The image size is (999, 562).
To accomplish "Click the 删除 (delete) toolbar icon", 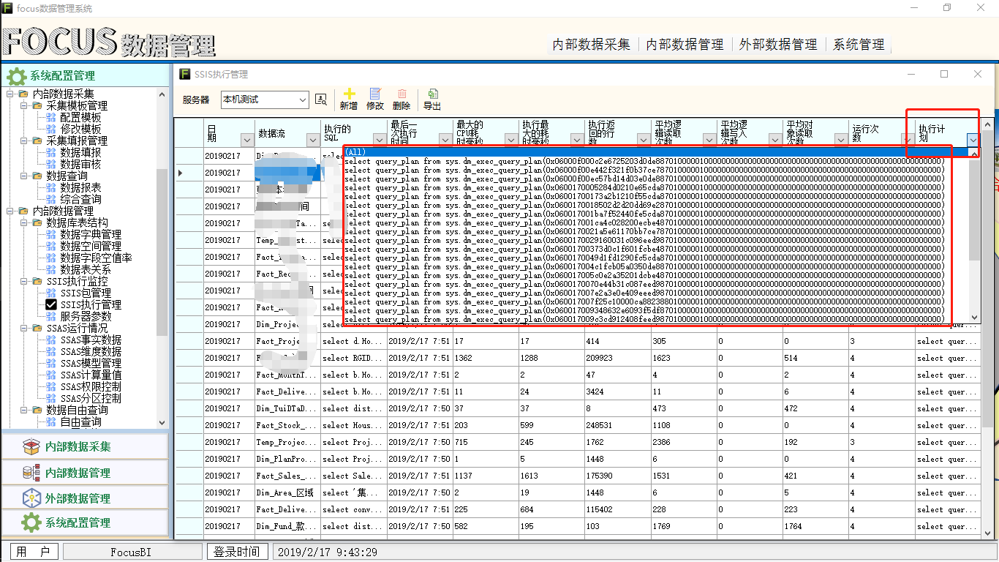I will [x=402, y=94].
